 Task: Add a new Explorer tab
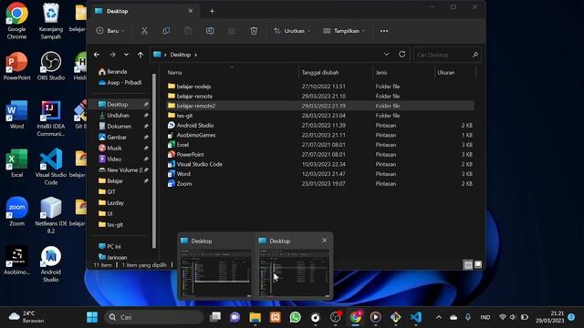tap(212, 11)
